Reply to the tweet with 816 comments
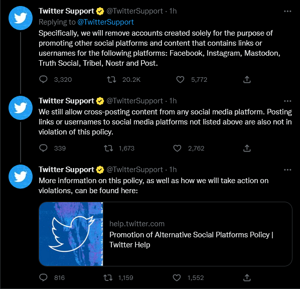This screenshot has height=289, width=300. coord(43,277)
